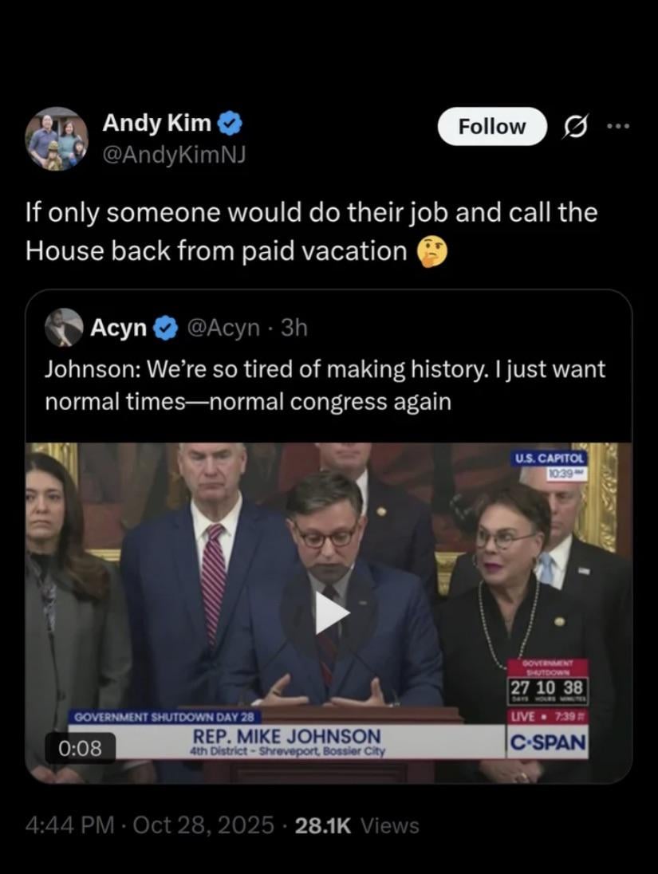Image resolution: width=658 pixels, height=874 pixels.
Task: Click the thinking face emoji
Action: point(431,251)
